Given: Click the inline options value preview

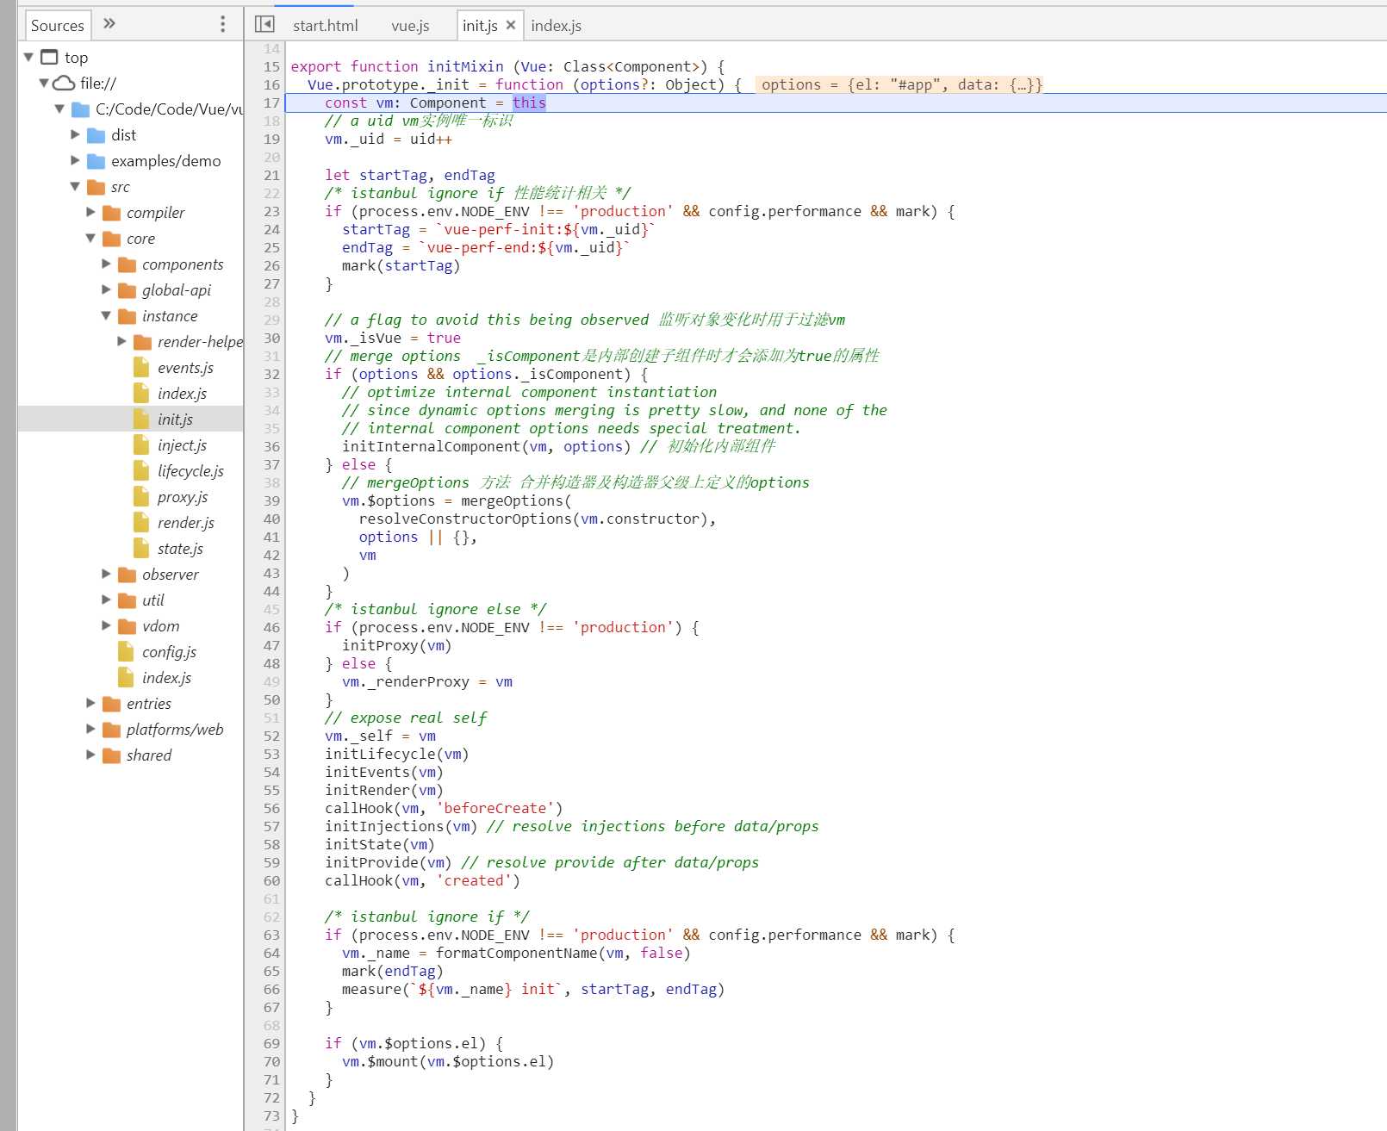Looking at the screenshot, I should 901,84.
